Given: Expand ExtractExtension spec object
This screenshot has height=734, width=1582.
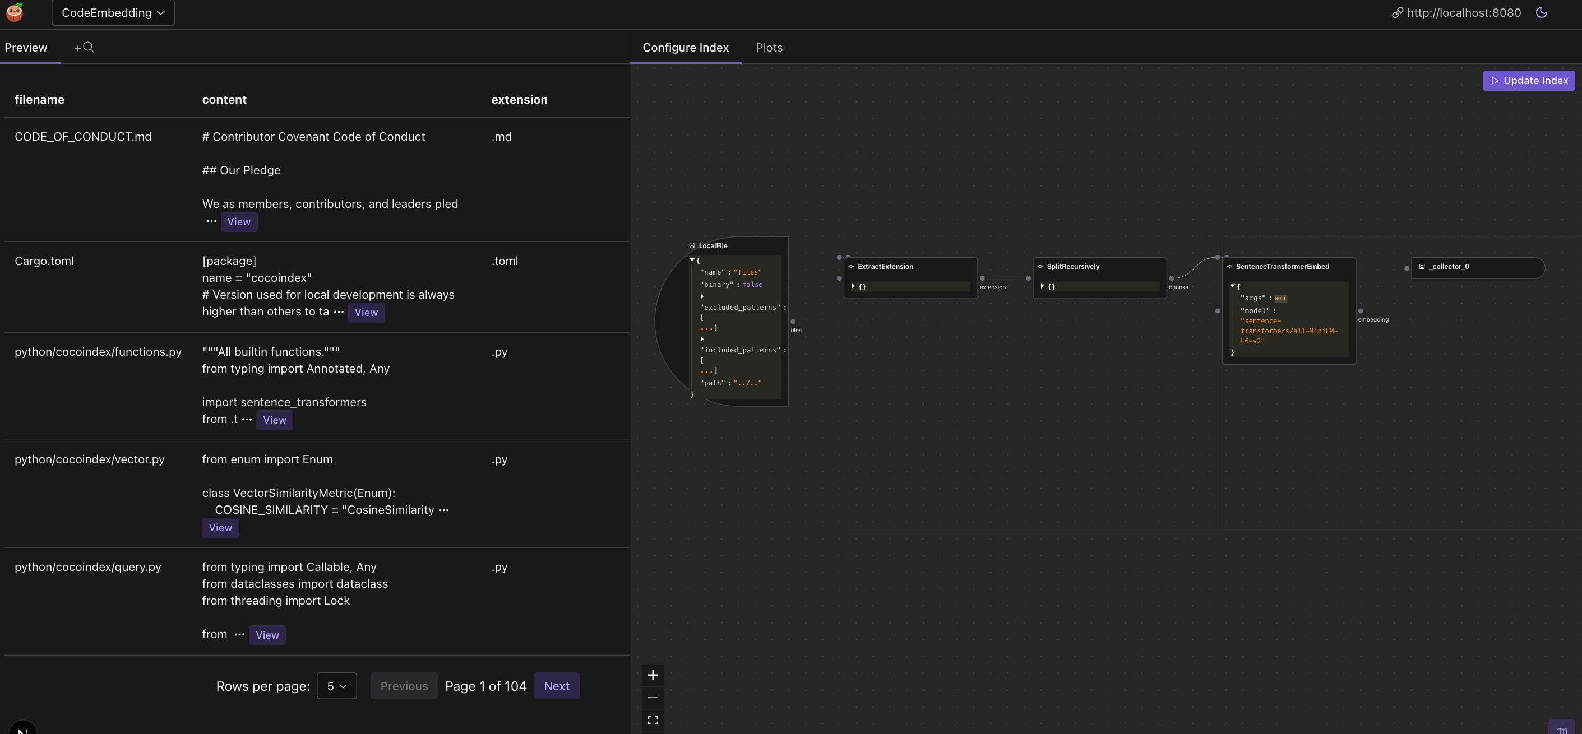Looking at the screenshot, I should coord(853,286).
